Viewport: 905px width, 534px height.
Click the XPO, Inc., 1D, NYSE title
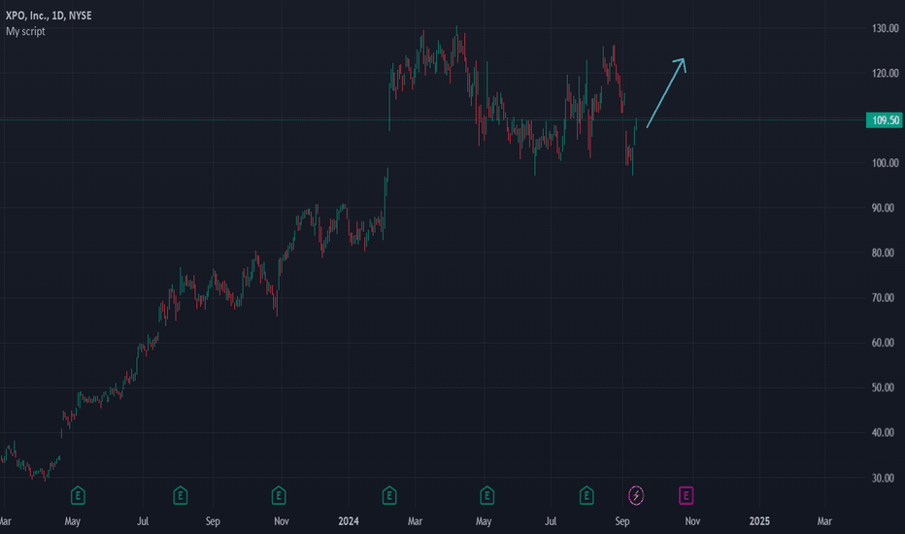pos(49,16)
